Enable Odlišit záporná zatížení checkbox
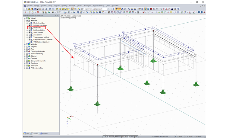 [30, 42]
